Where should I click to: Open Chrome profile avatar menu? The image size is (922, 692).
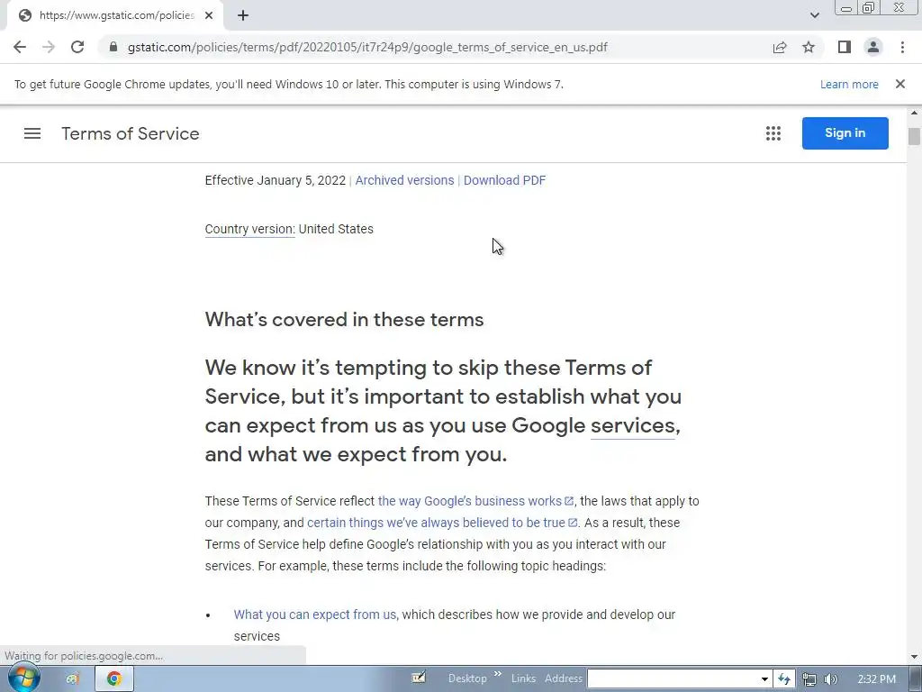coord(873,47)
